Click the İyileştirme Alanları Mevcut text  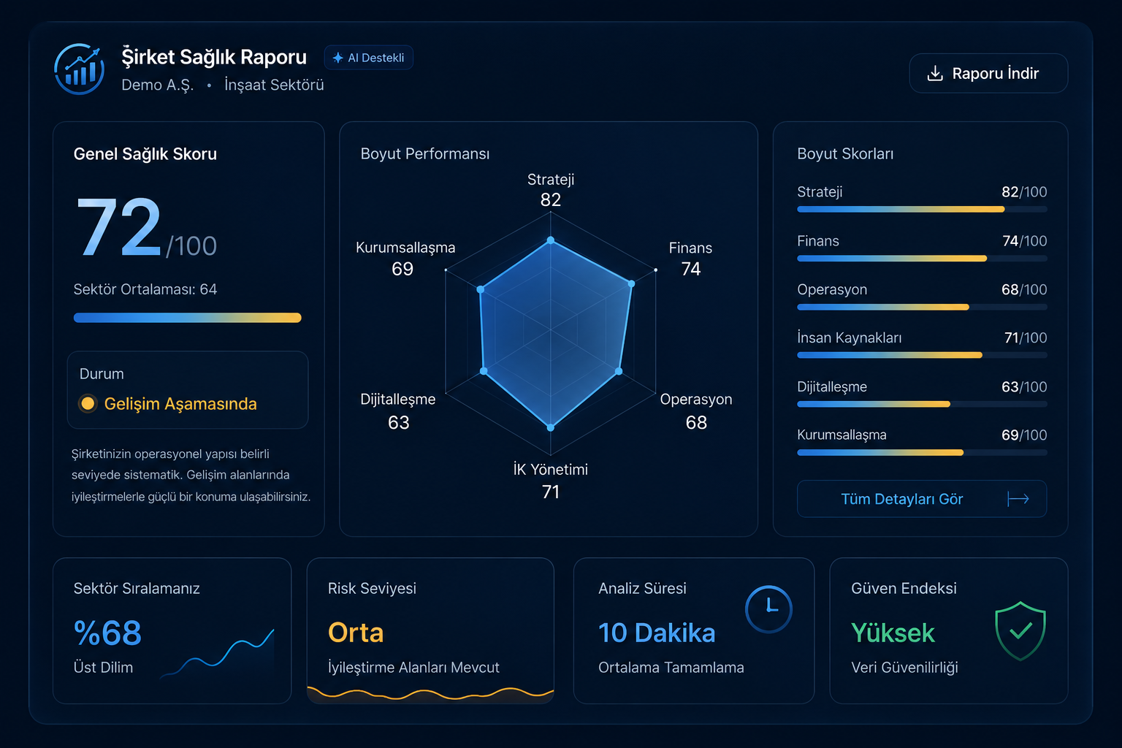click(413, 668)
